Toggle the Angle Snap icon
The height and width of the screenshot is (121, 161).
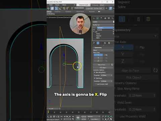[60, 8]
